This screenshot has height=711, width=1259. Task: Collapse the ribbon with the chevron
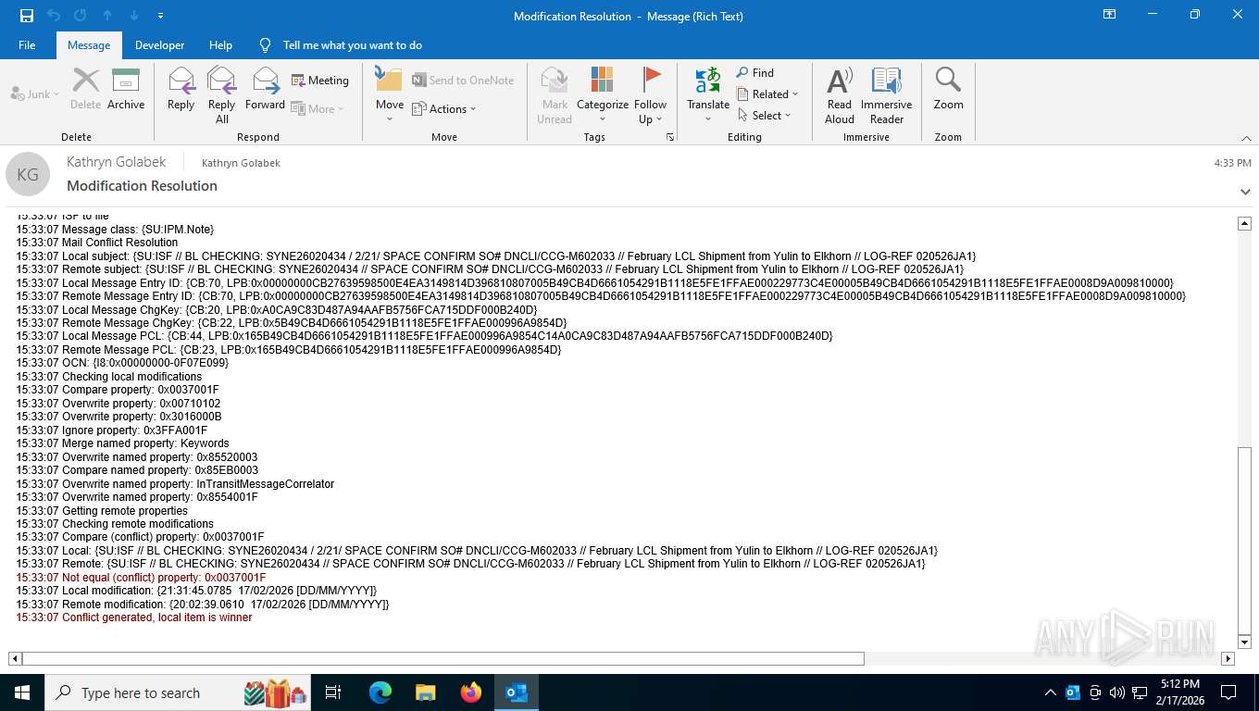coord(1246,138)
